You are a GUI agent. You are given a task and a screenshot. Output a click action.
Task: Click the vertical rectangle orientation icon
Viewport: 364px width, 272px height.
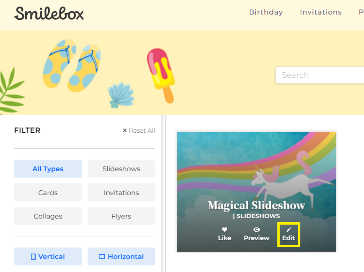pyautogui.click(x=33, y=257)
